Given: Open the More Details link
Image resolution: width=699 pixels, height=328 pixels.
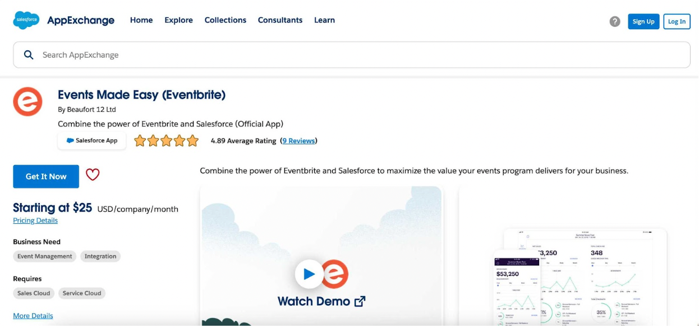Looking at the screenshot, I should click(x=33, y=316).
